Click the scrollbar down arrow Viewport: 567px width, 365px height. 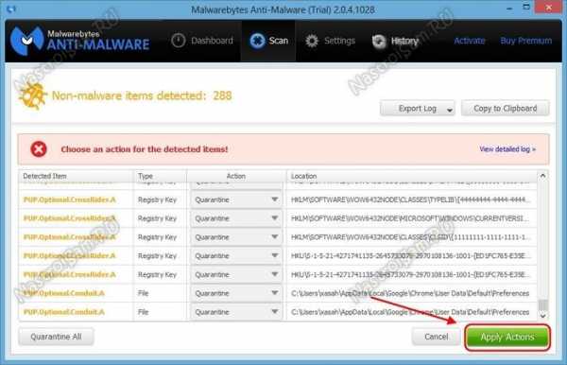pos(542,316)
